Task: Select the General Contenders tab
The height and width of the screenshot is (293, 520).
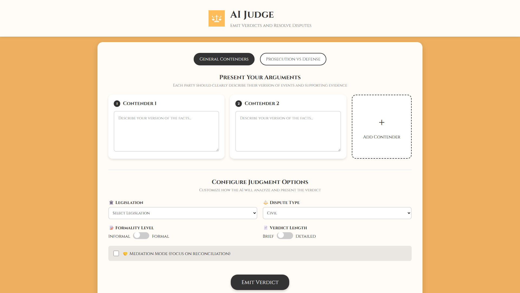Action: (224, 59)
